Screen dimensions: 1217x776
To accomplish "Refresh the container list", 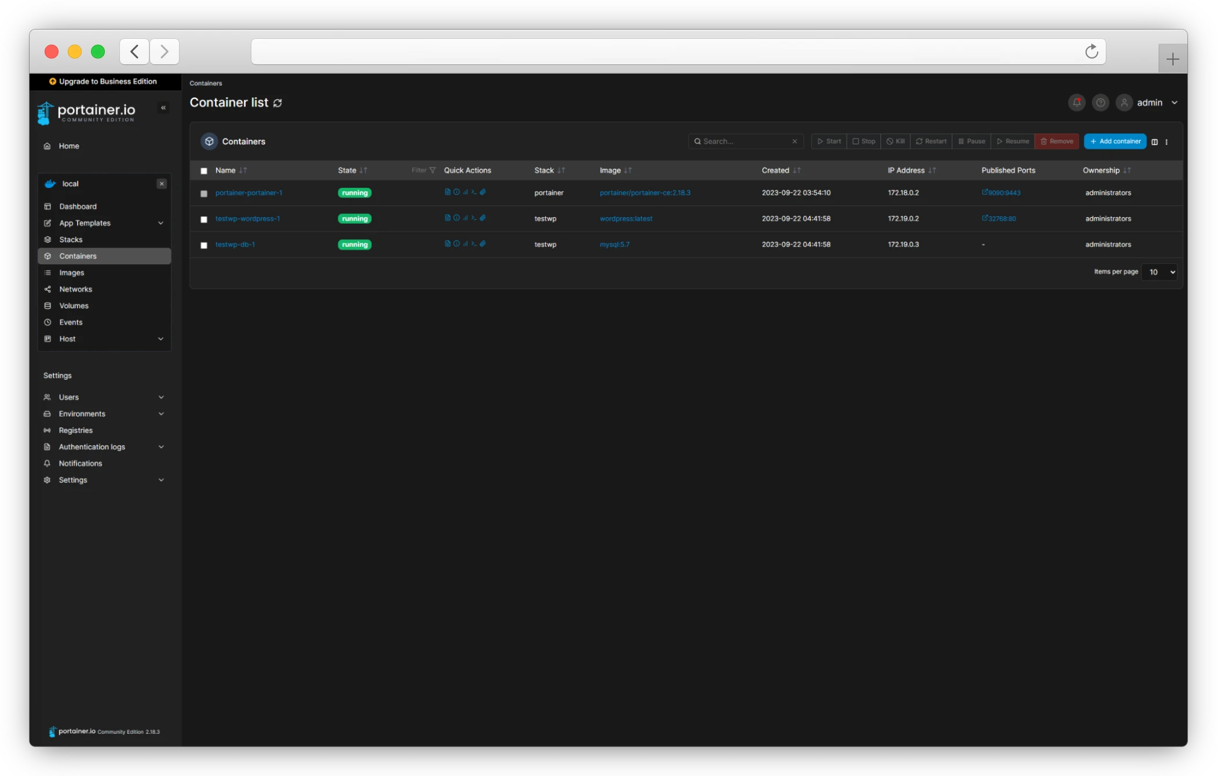I will click(278, 103).
